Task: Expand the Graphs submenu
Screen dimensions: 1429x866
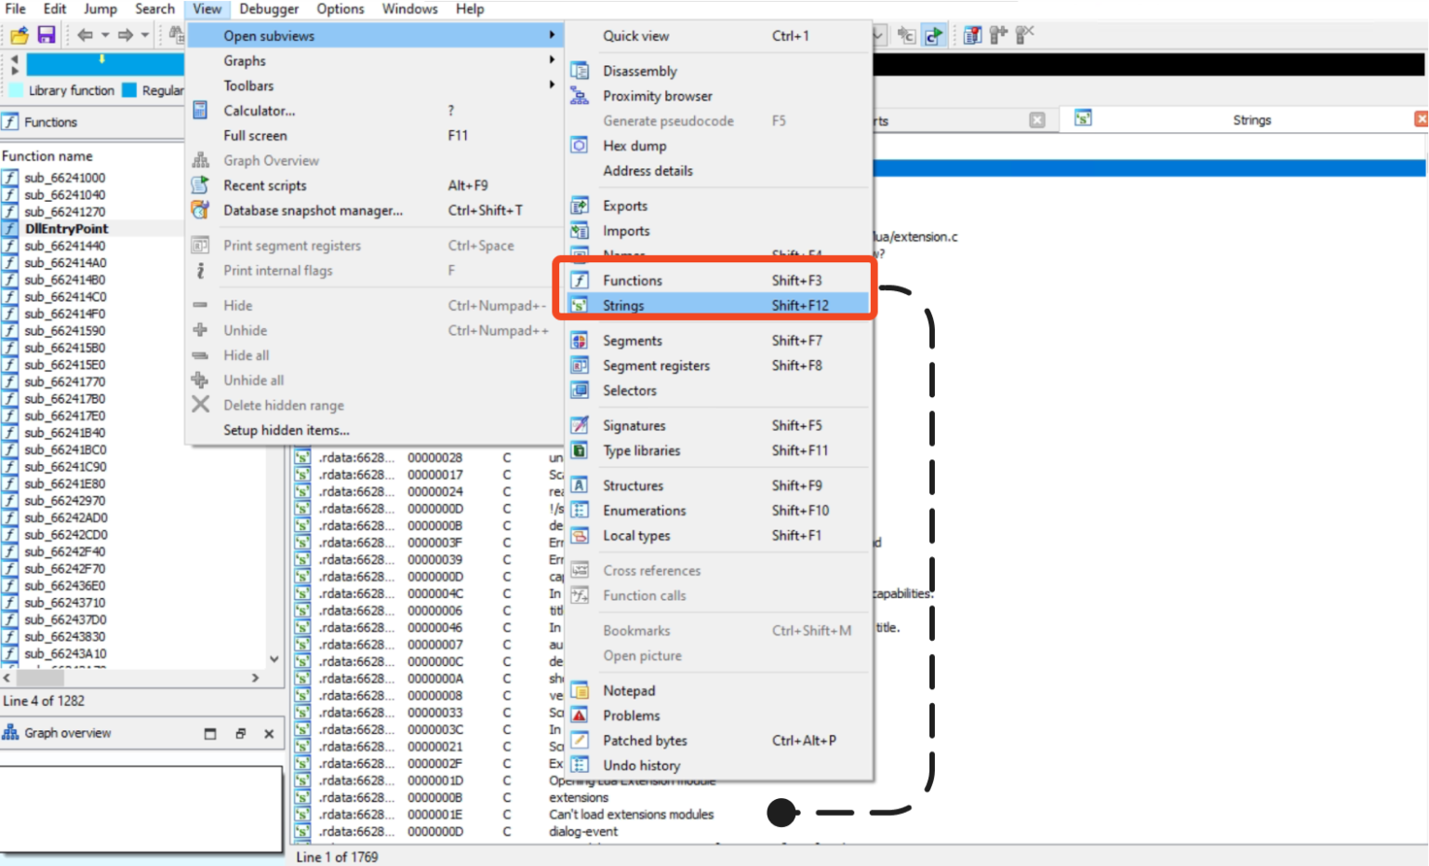Action: click(x=245, y=60)
